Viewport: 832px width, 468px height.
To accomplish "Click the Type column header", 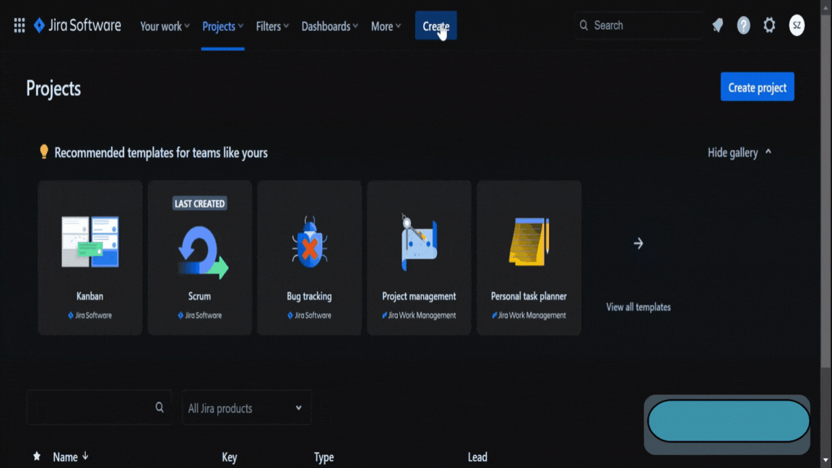I will click(x=324, y=457).
